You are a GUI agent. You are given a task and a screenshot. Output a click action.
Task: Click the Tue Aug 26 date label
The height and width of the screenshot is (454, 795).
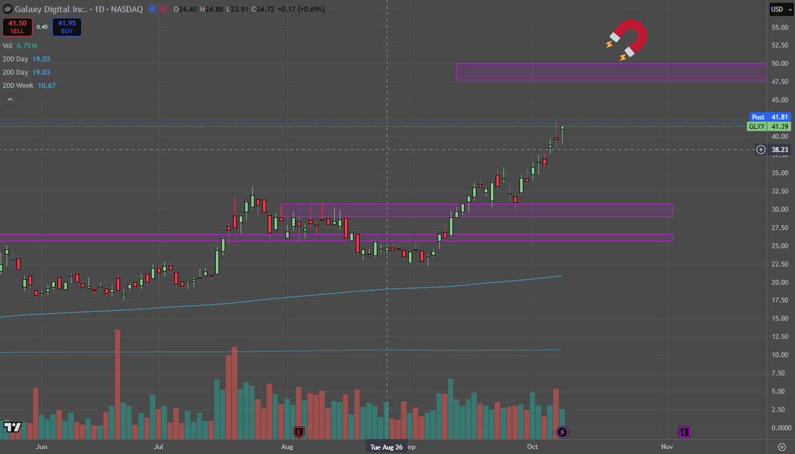click(386, 447)
